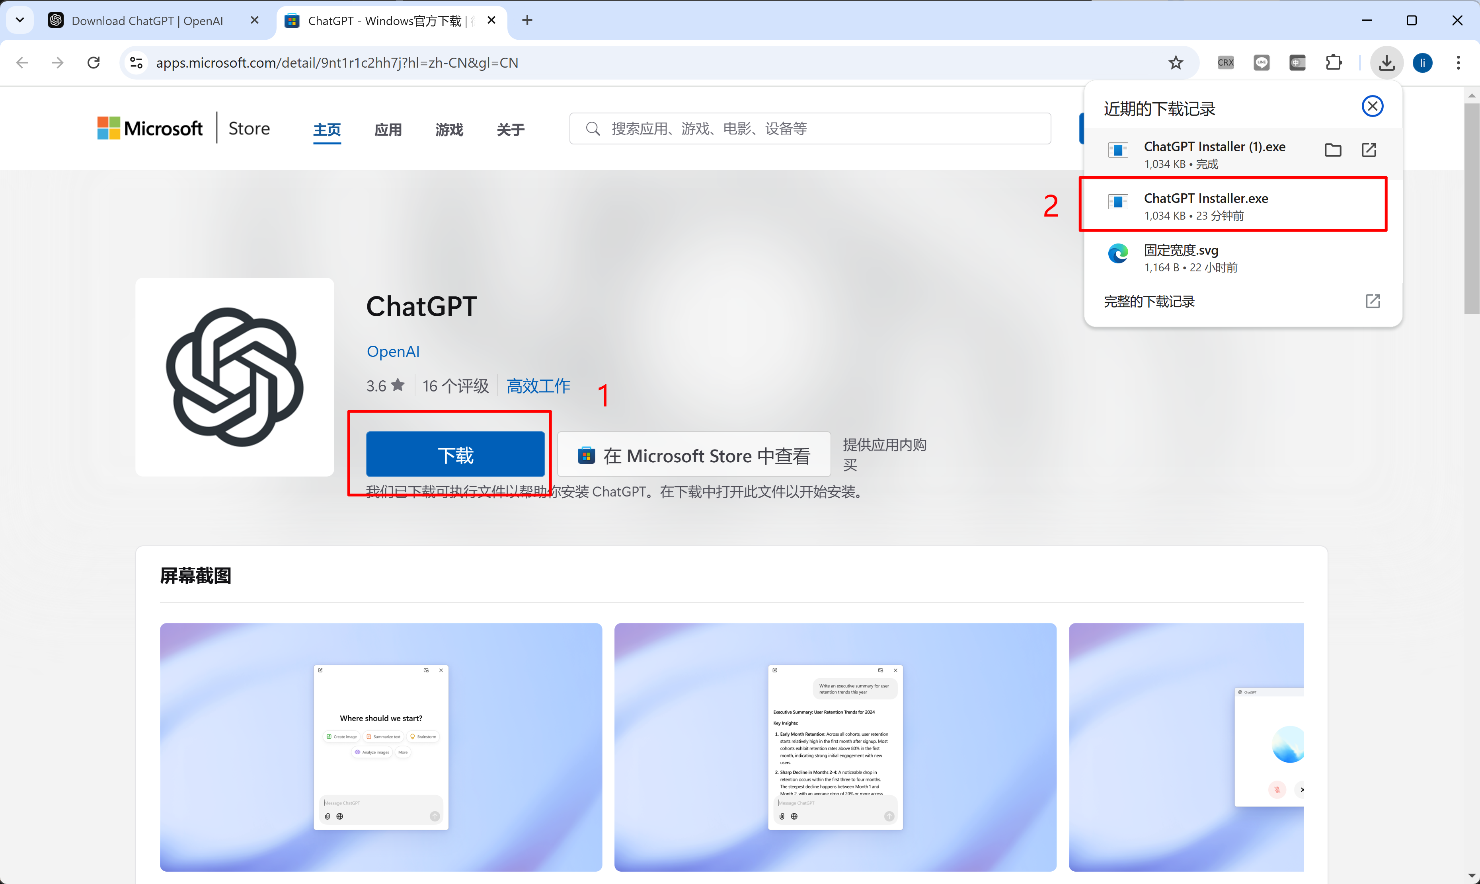Screen dimensions: 1480x884
Task: Open a new browser tab
Action: [527, 20]
